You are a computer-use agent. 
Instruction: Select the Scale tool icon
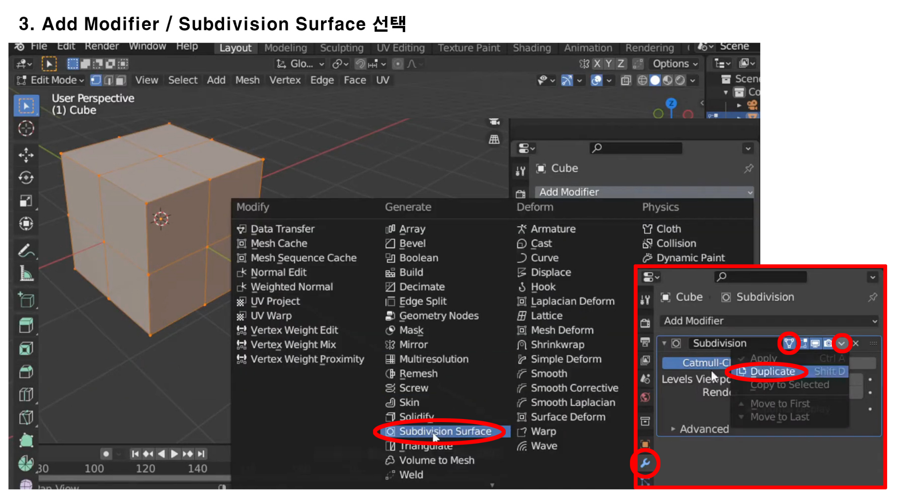pos(26,201)
